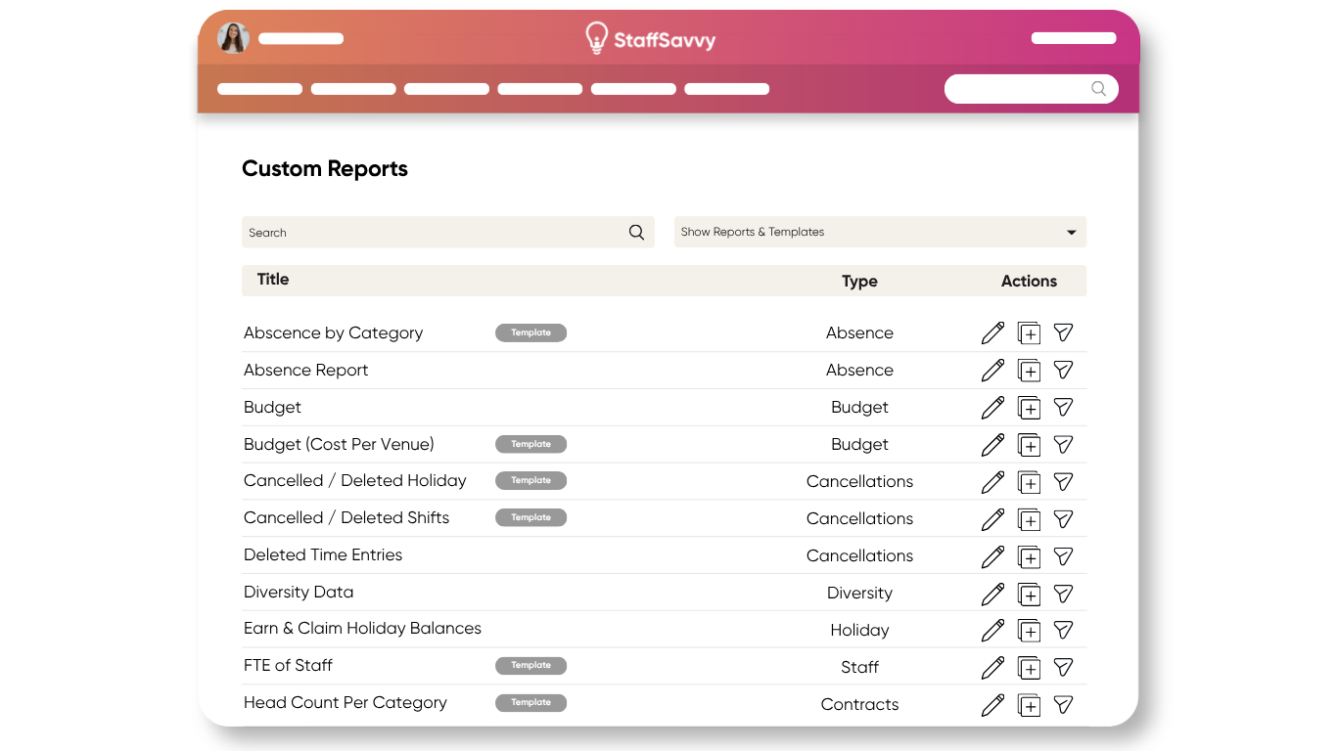1337x751 pixels.
Task: Open the Diversity Data title
Action: coord(299,593)
